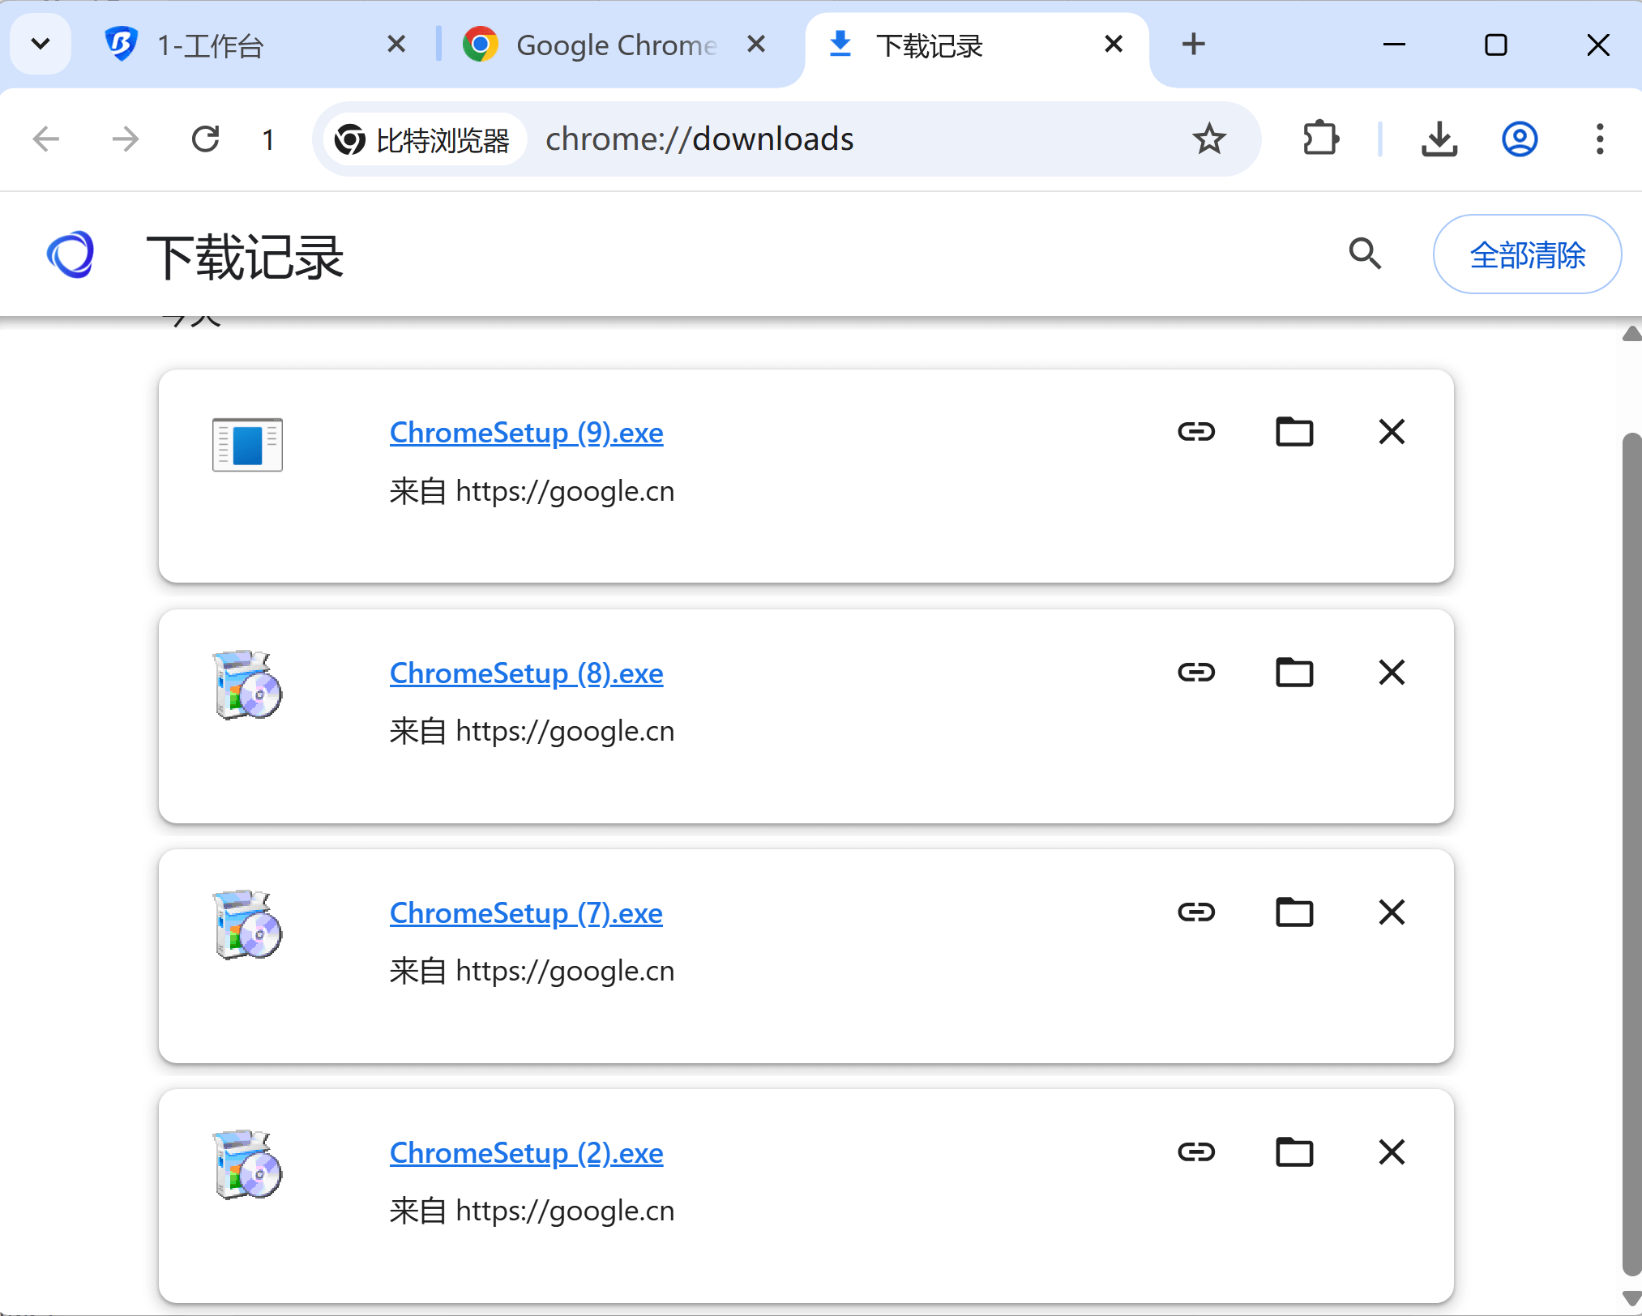Open the ChromeSetup (8).exe file link

coord(526,673)
